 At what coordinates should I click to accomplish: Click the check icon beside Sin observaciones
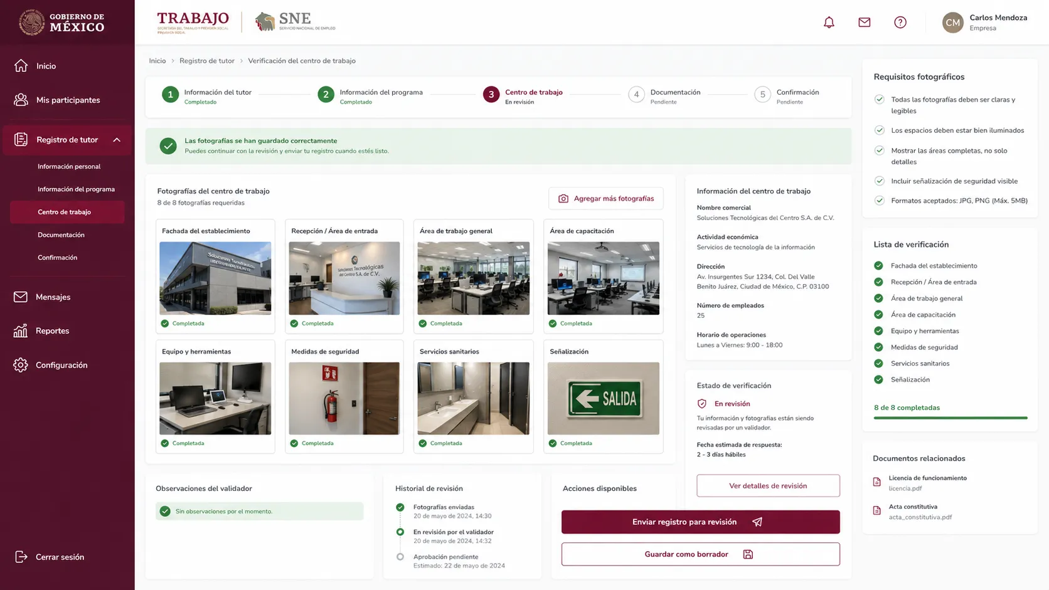(165, 511)
